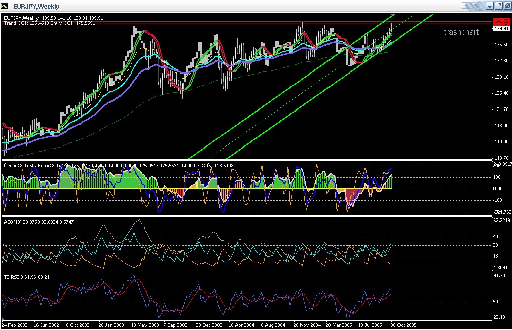Screen dimensions: 512x330
Task: Click the current price label 139.91
Action: (x=501, y=29)
